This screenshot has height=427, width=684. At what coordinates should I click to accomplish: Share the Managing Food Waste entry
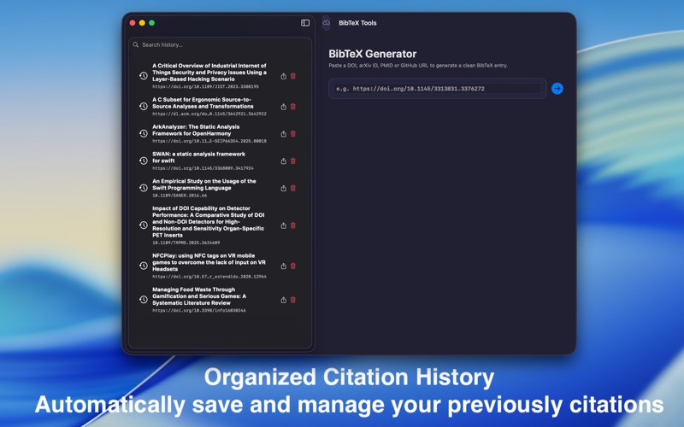[284, 301]
